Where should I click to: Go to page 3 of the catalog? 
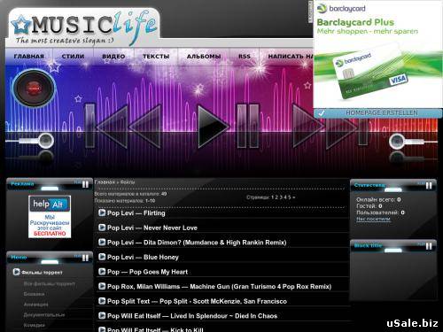coord(281,197)
